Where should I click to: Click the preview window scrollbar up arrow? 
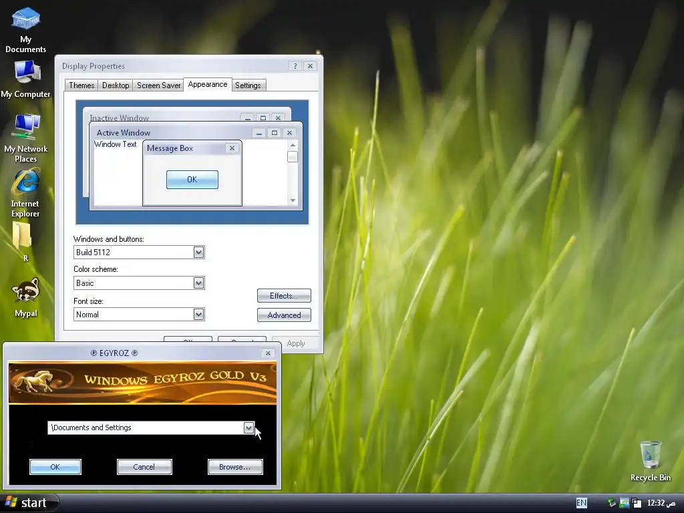(293, 145)
